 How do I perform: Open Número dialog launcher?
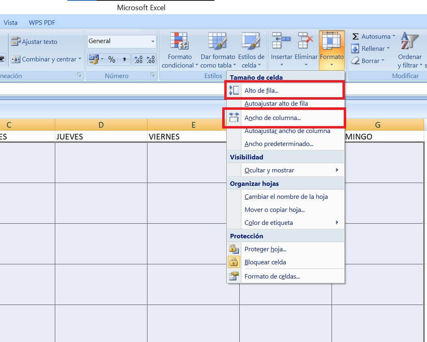pos(152,75)
